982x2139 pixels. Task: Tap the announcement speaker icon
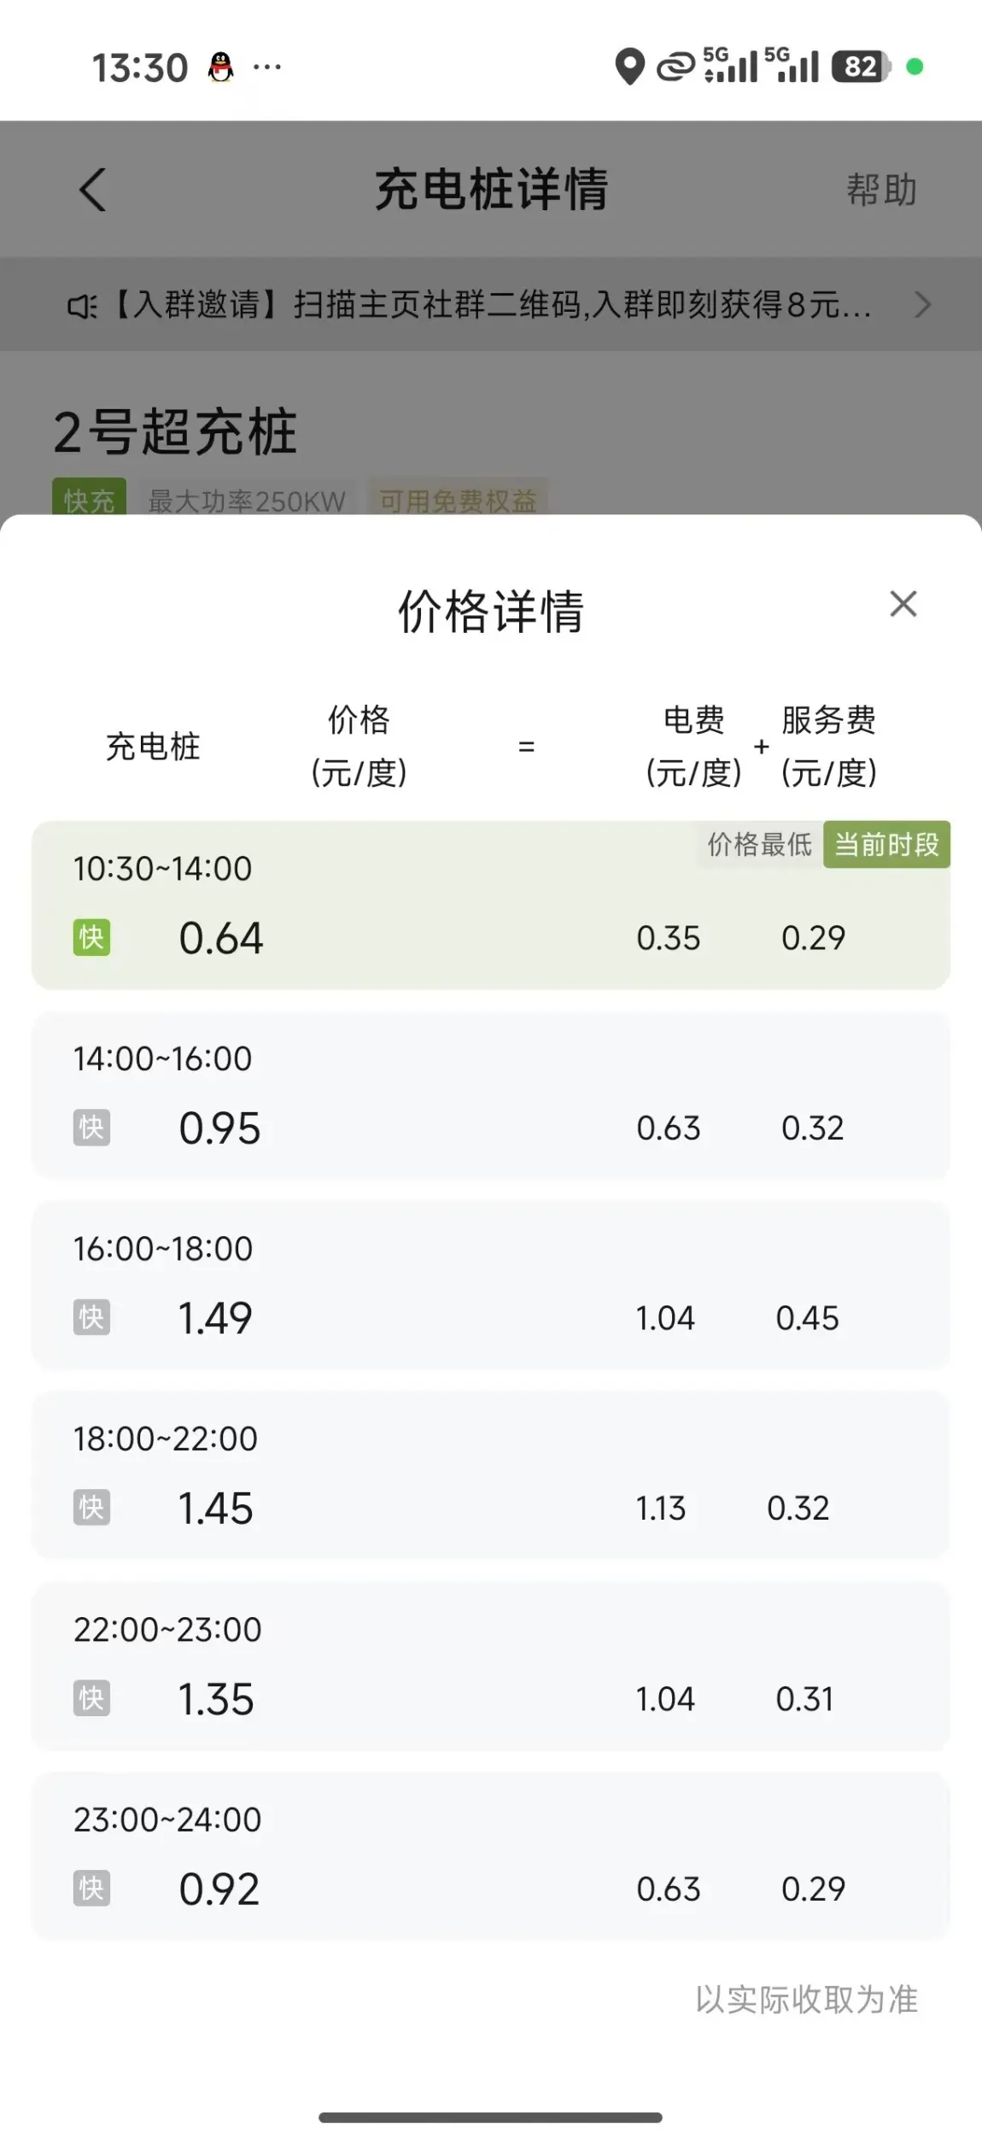83,305
